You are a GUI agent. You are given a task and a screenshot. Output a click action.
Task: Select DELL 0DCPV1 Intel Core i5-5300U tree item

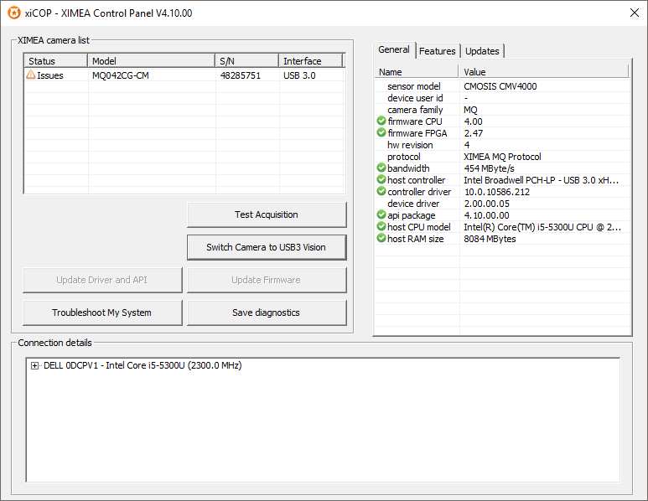point(143,365)
